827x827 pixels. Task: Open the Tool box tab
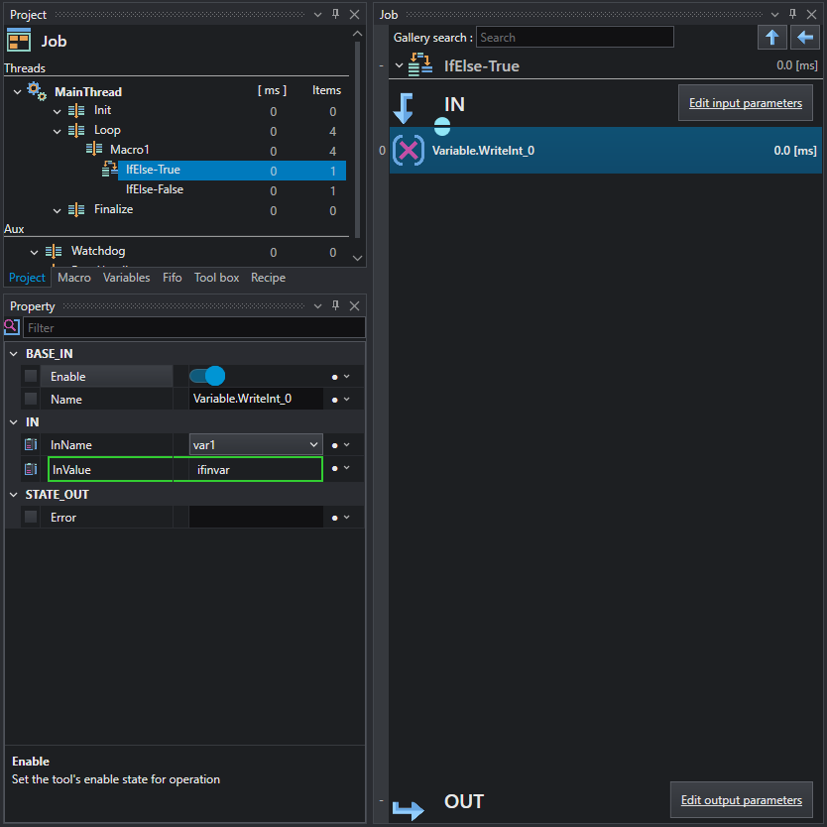(x=216, y=278)
